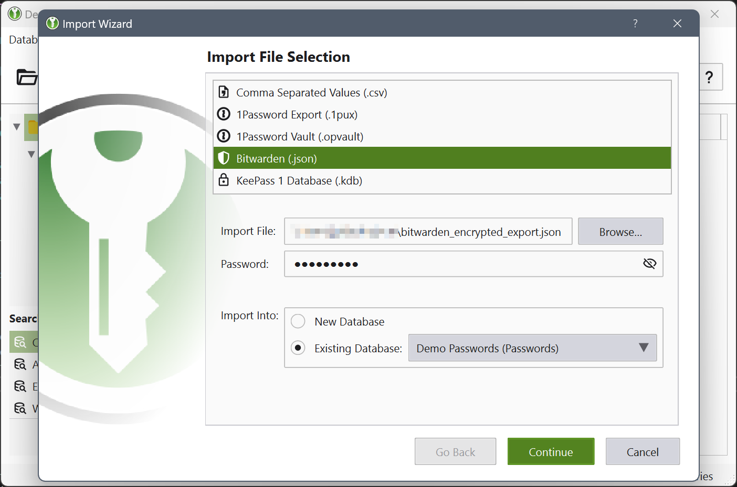This screenshot has height=487, width=737.
Task: Collapse the top group in the sidebar tree
Action: 16,126
